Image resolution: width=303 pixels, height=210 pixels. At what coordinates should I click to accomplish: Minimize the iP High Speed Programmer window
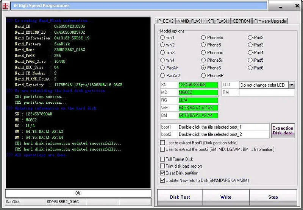click(x=280, y=7)
